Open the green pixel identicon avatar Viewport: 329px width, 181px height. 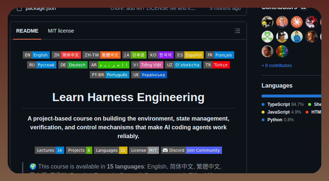click(x=267, y=37)
